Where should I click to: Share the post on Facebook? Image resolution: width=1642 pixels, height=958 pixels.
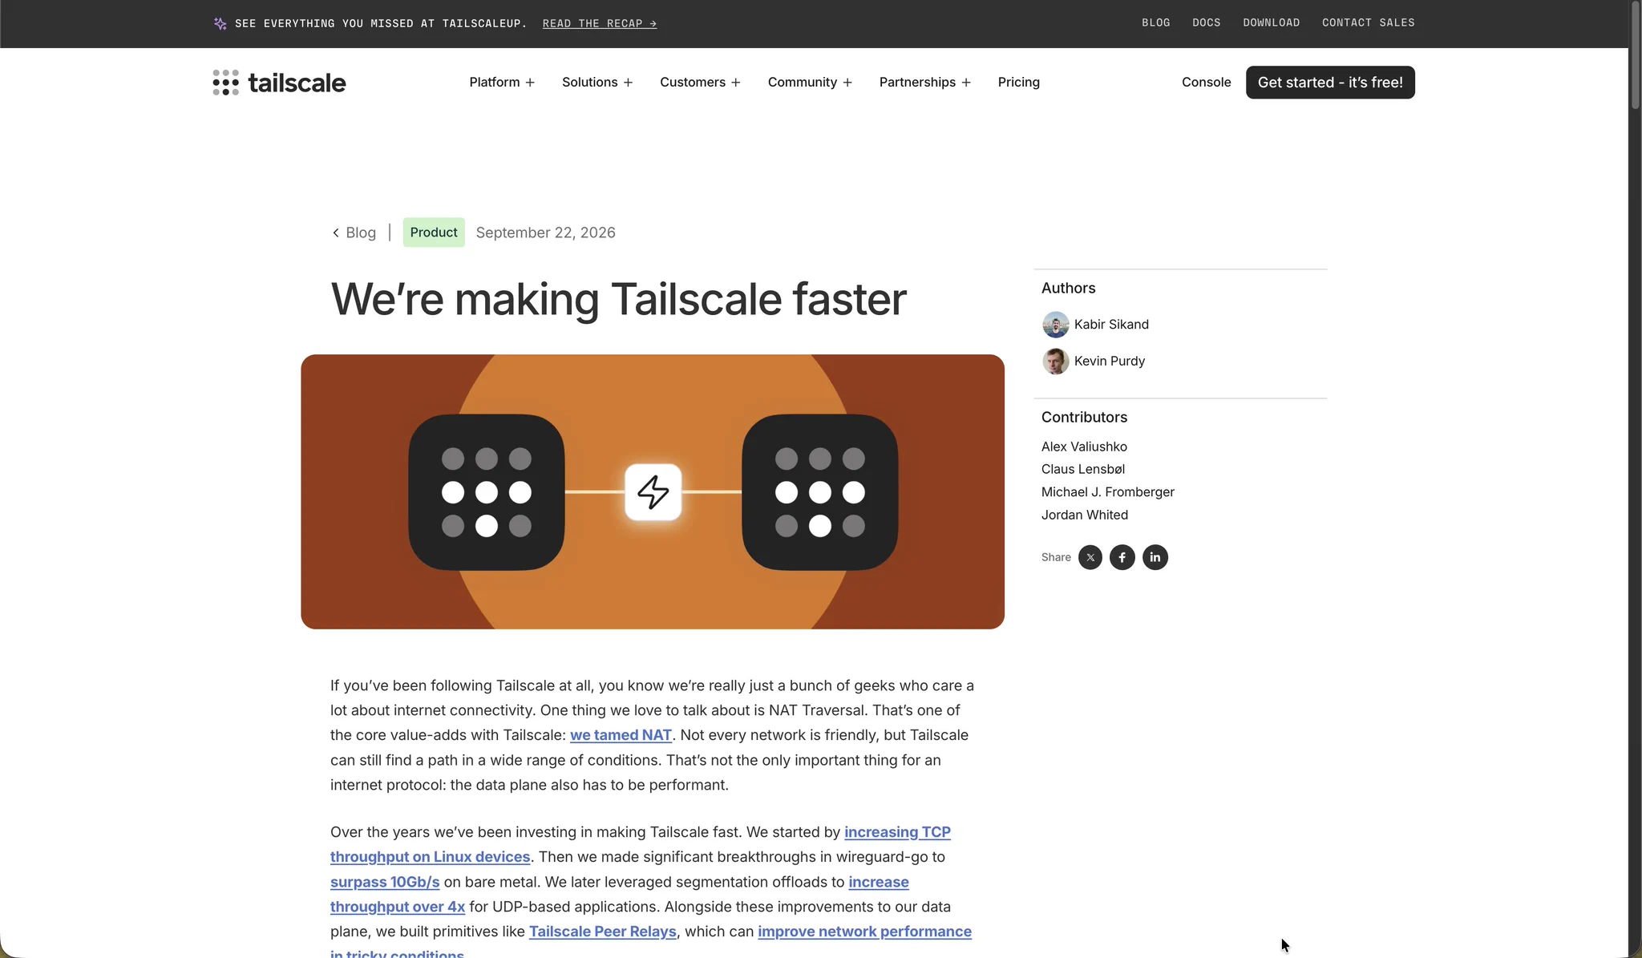[x=1122, y=557]
